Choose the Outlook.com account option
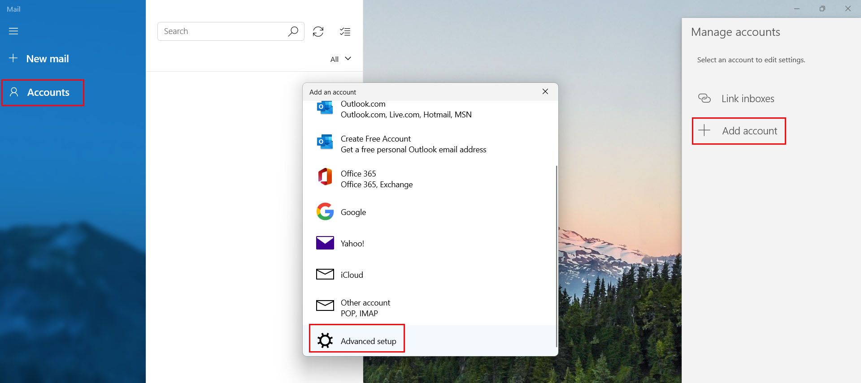 point(430,109)
